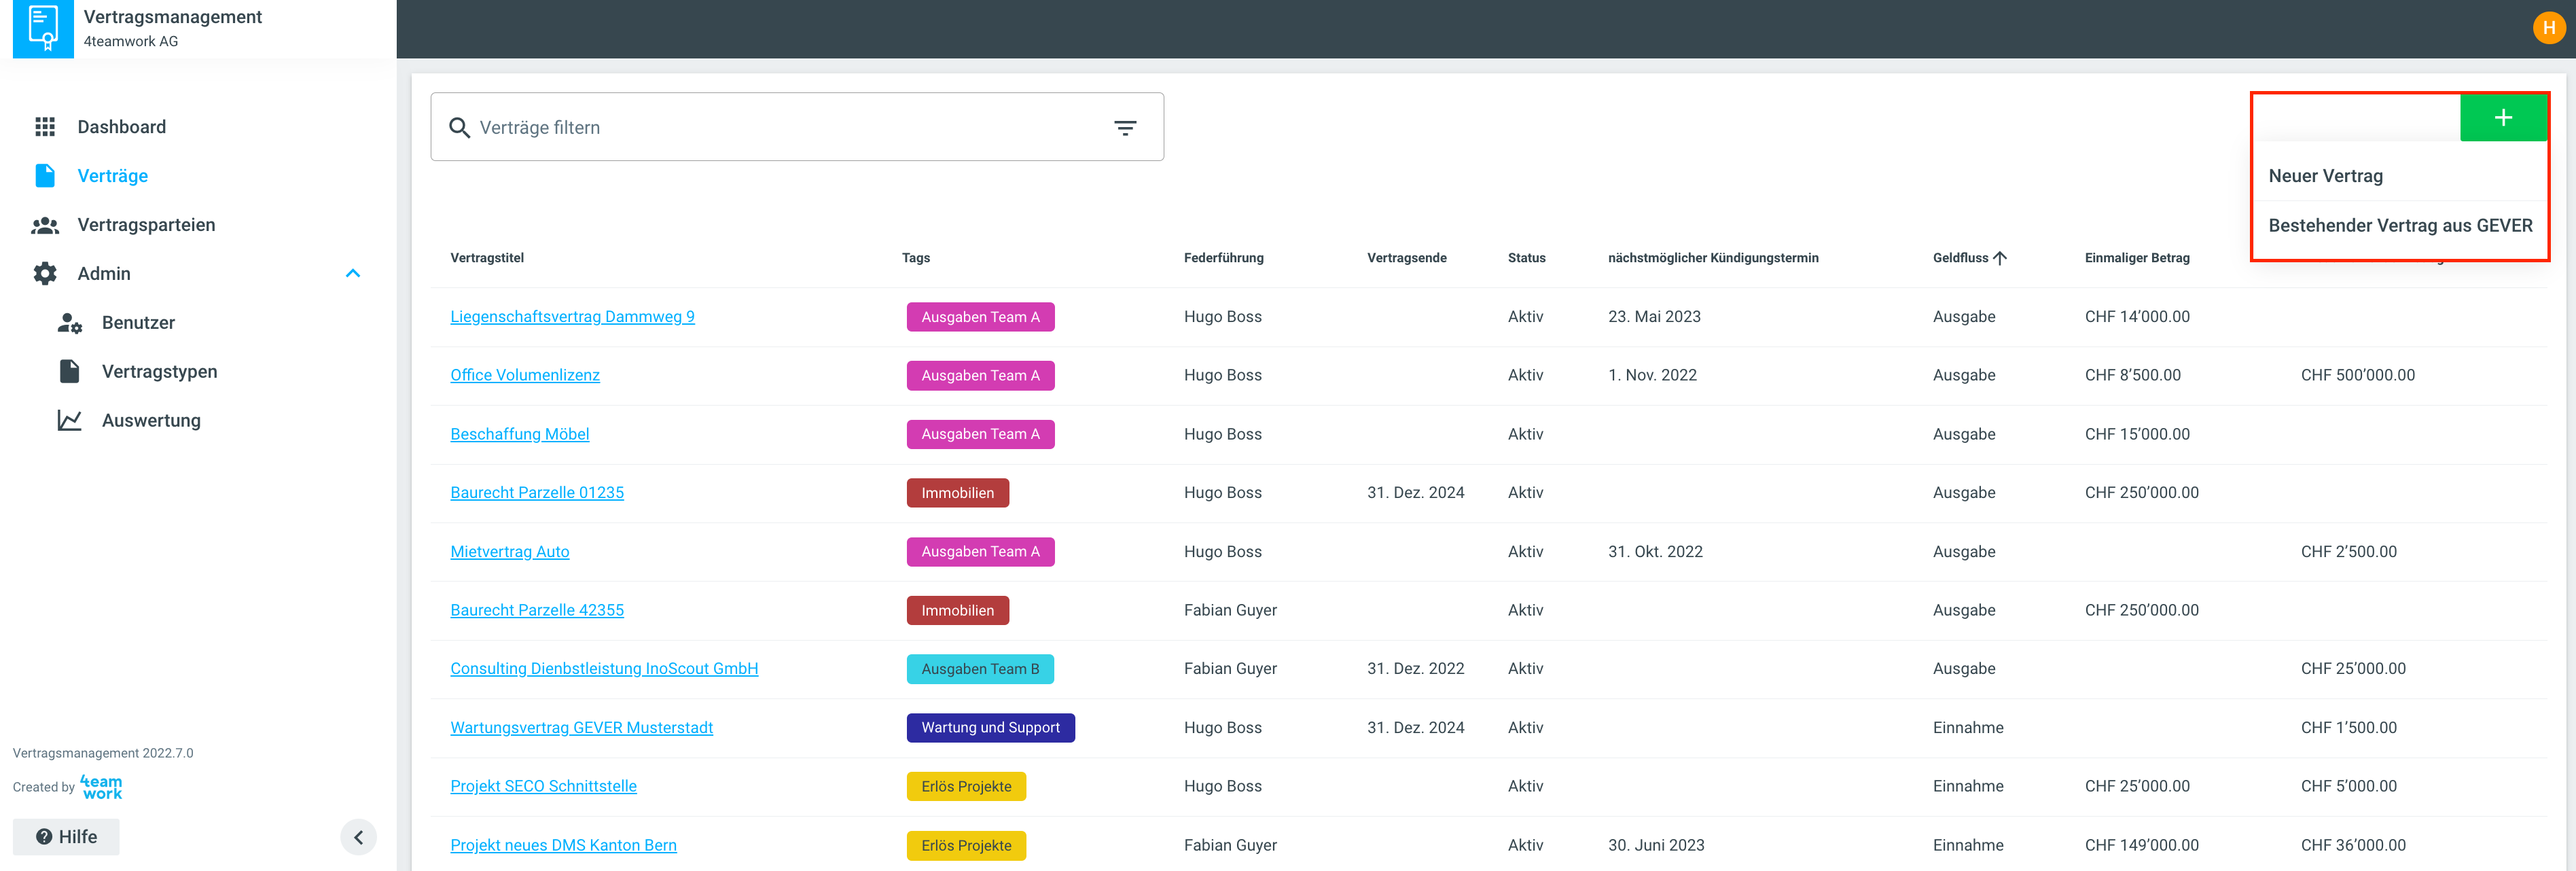
Task: Click the green plus add button
Action: 2502,118
